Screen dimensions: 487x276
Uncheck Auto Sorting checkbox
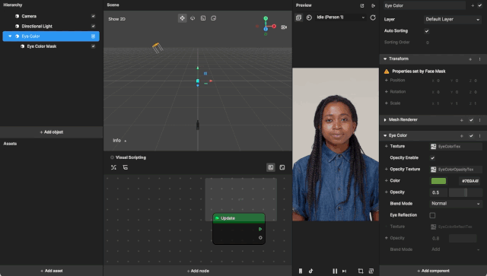(x=427, y=31)
